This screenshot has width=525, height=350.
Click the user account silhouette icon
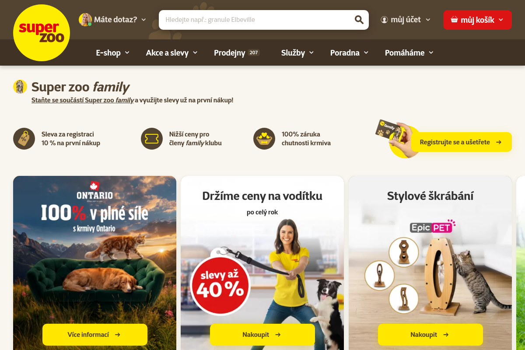[x=385, y=20]
